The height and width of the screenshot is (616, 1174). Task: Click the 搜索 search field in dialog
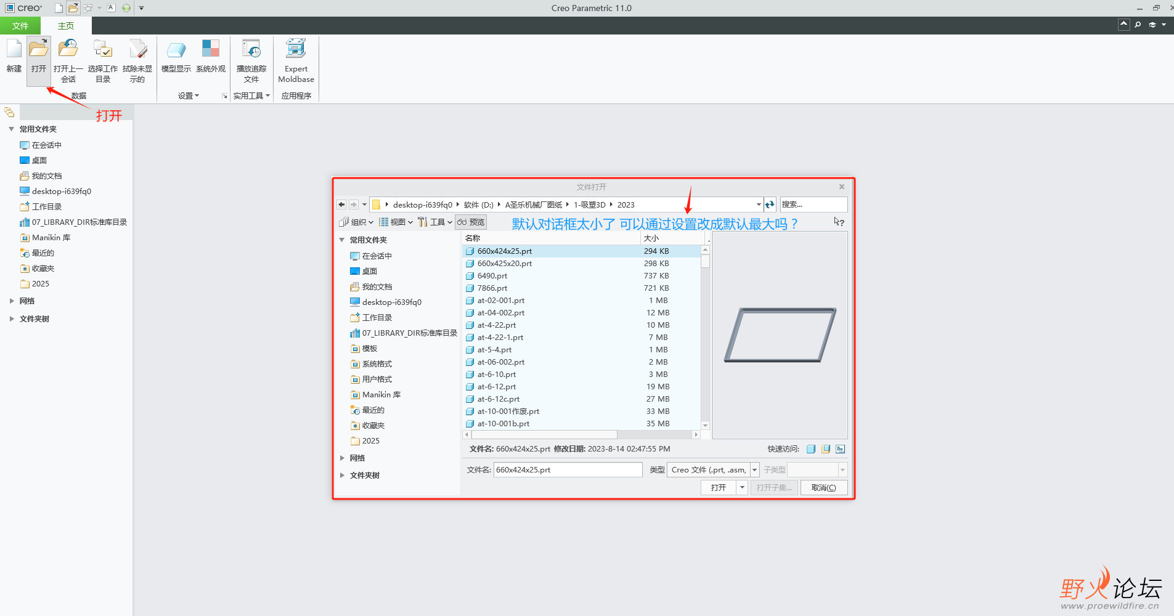(x=813, y=205)
